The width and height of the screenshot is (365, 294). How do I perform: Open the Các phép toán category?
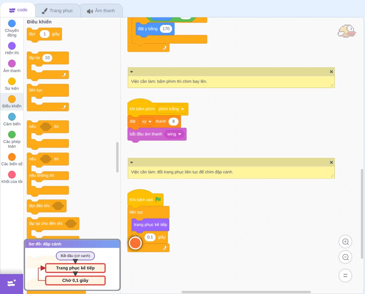(12, 139)
